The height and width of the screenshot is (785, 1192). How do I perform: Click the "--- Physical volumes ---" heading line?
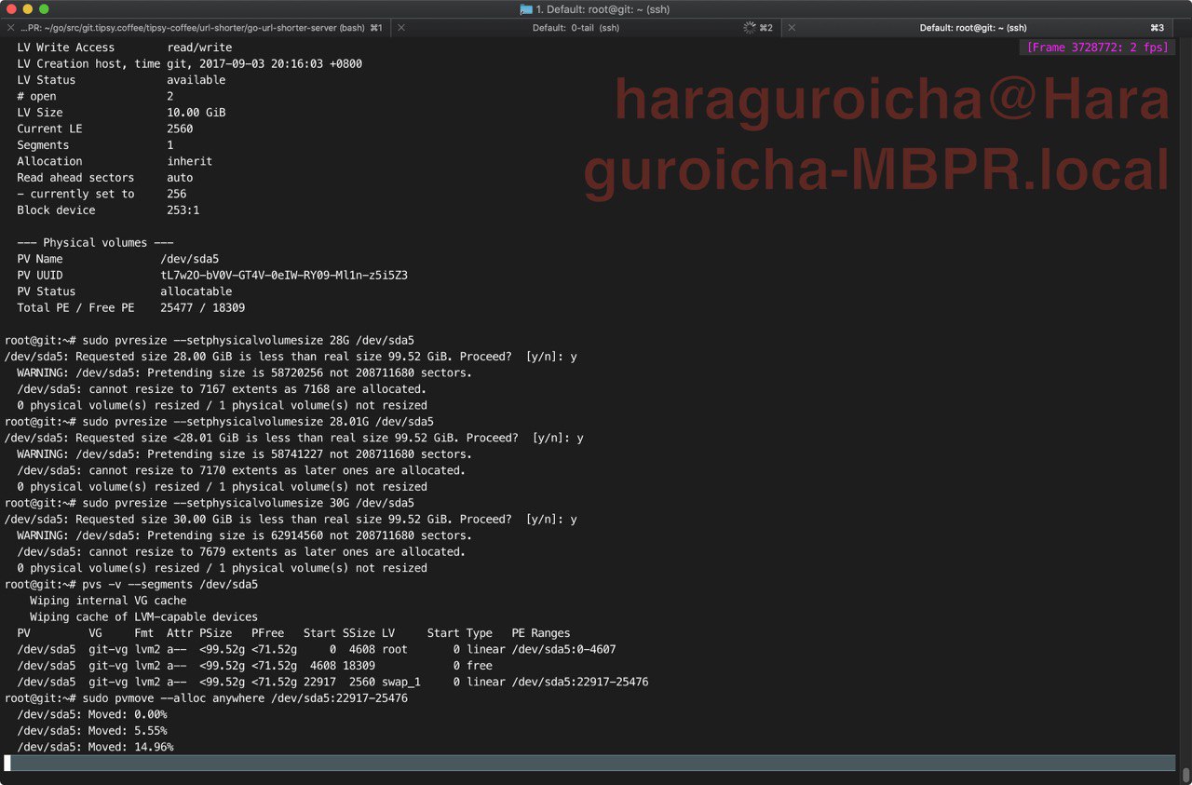pyautogui.click(x=95, y=243)
